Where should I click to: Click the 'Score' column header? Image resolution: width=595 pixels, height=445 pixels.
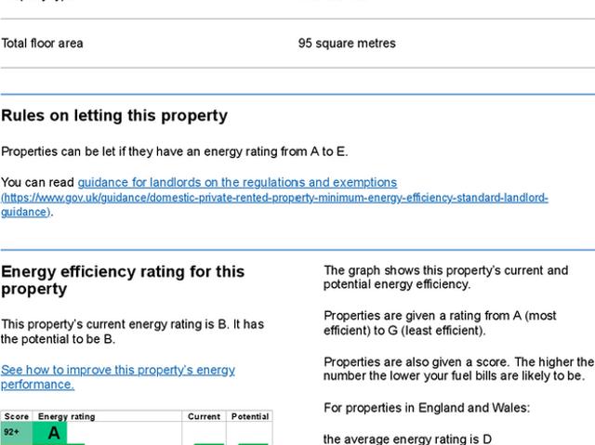pos(17,417)
